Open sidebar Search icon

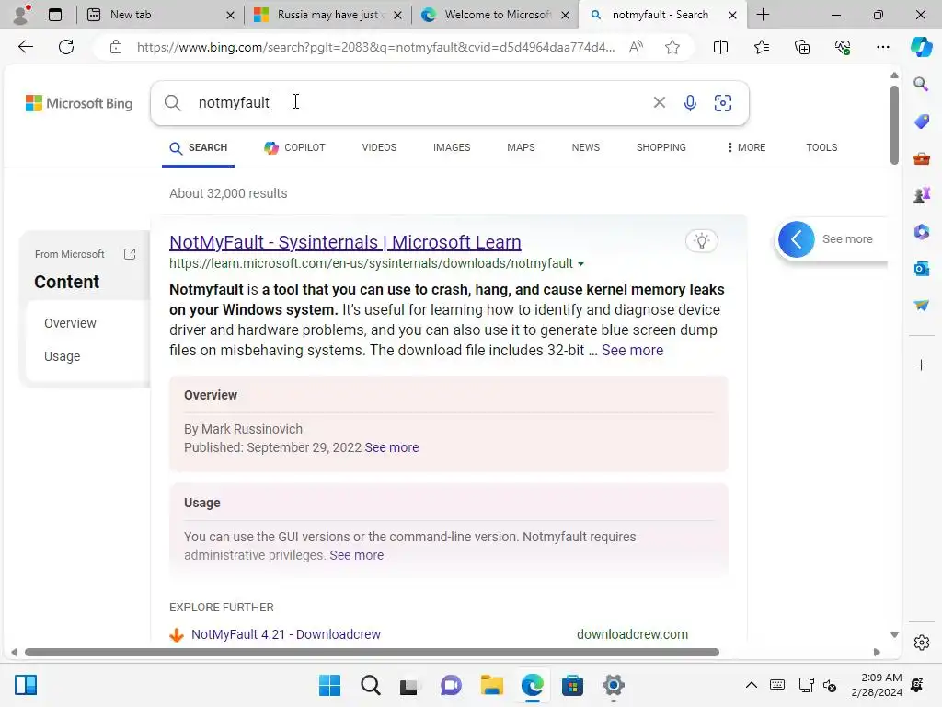click(921, 84)
